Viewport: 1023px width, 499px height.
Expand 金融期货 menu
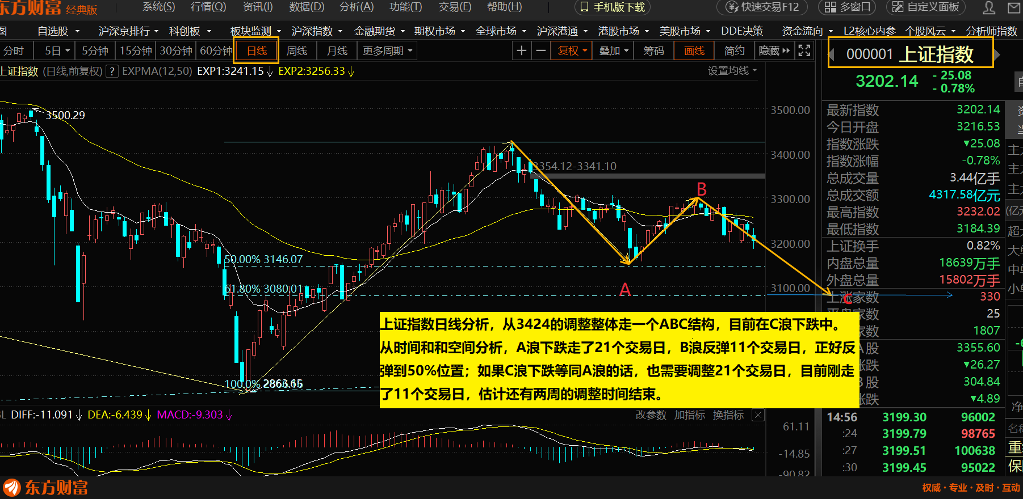[x=379, y=31]
